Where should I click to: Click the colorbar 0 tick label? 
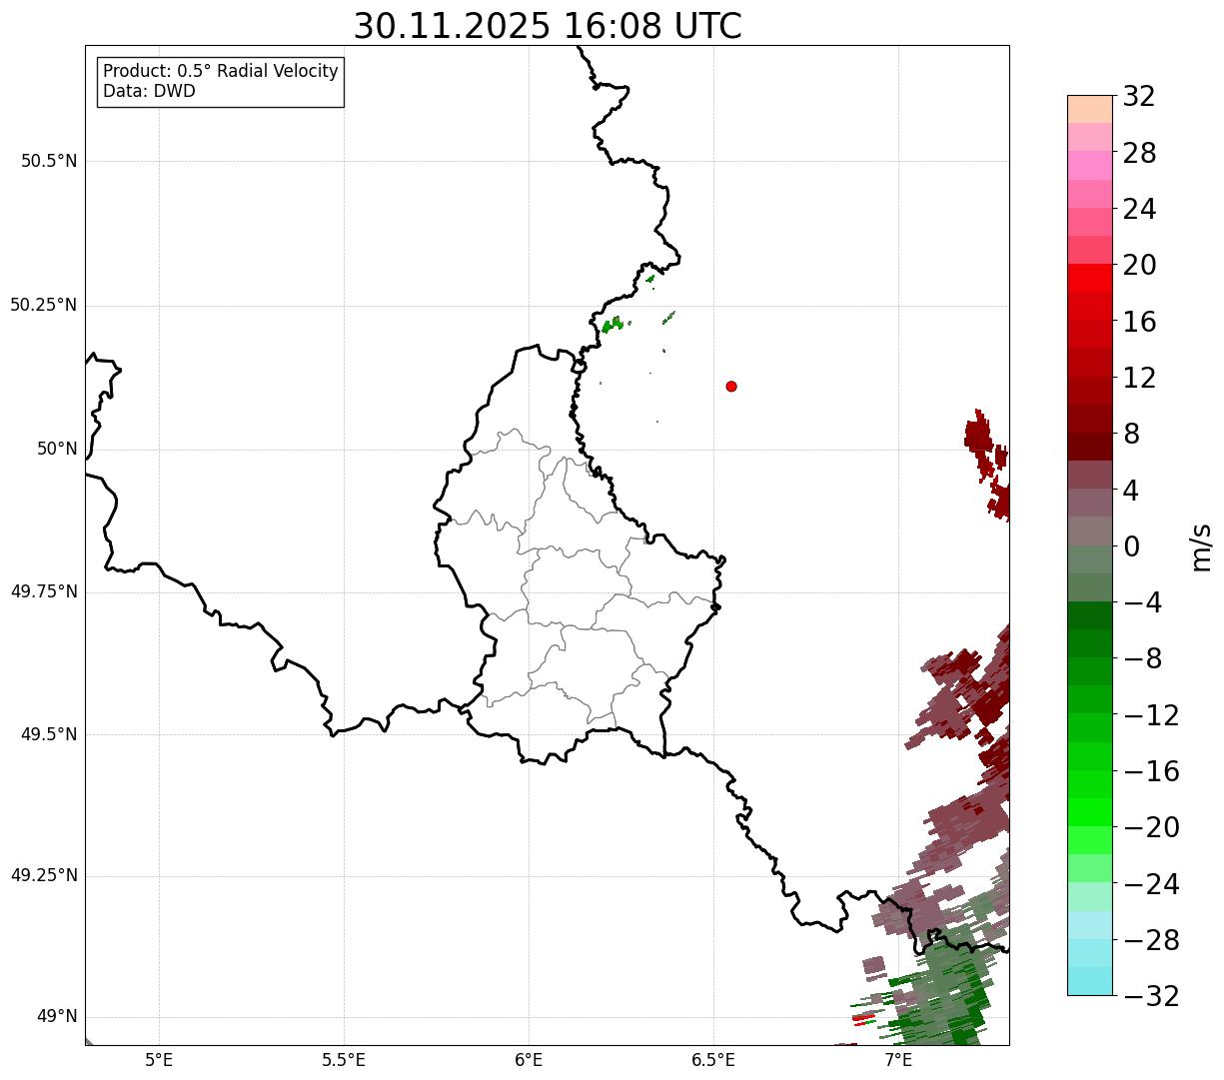tap(1131, 546)
